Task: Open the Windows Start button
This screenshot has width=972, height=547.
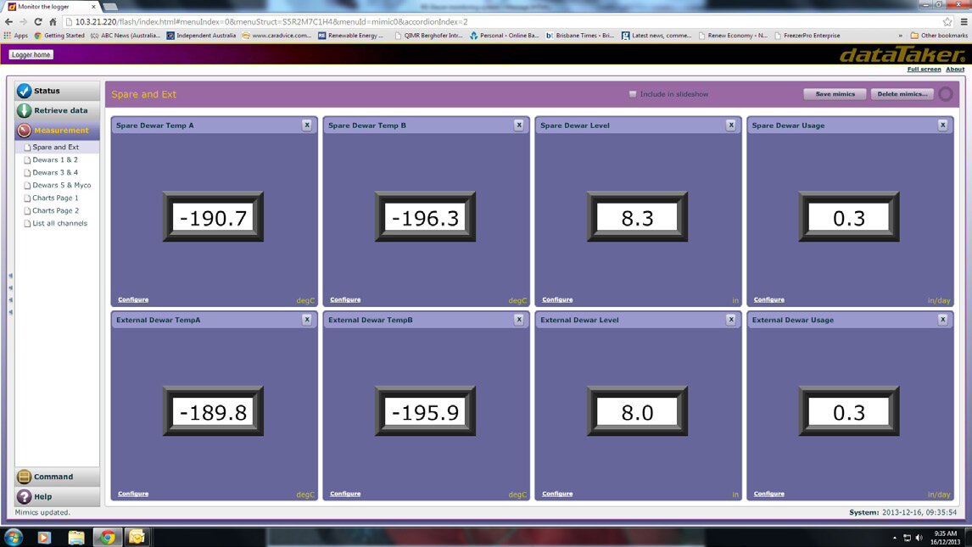Action: point(13,537)
